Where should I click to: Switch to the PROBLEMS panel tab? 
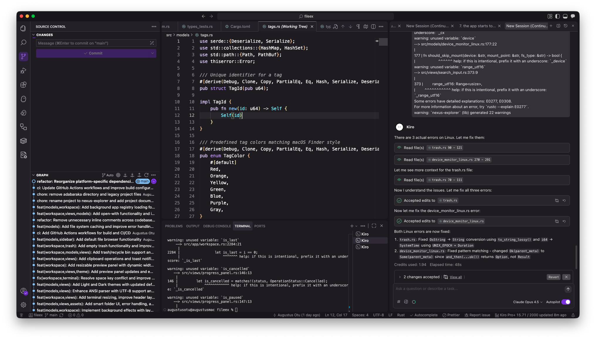coord(174,226)
